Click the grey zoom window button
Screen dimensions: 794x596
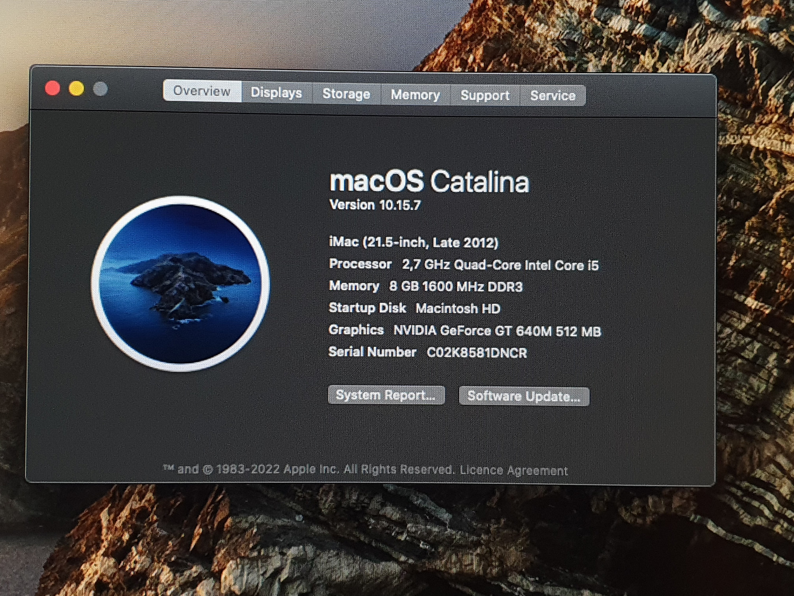100,89
